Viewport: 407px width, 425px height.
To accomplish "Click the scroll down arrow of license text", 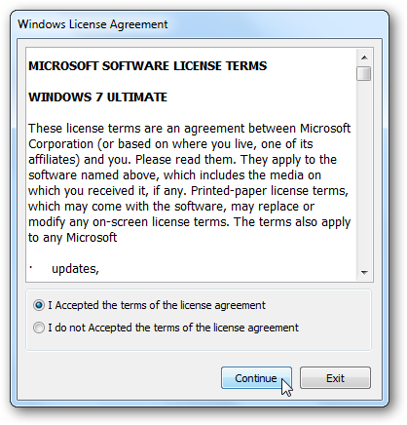I will [364, 272].
